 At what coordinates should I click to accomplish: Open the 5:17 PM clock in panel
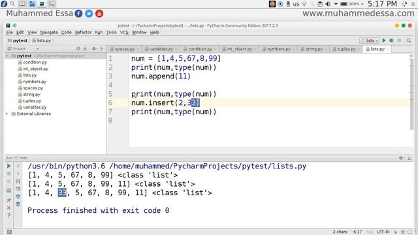click(382, 4)
